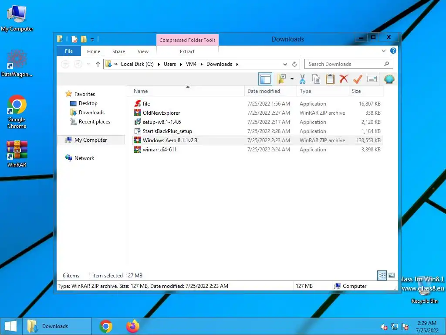This screenshot has height=335, width=446.
Task: Open the File ribbon tab
Action: click(69, 51)
